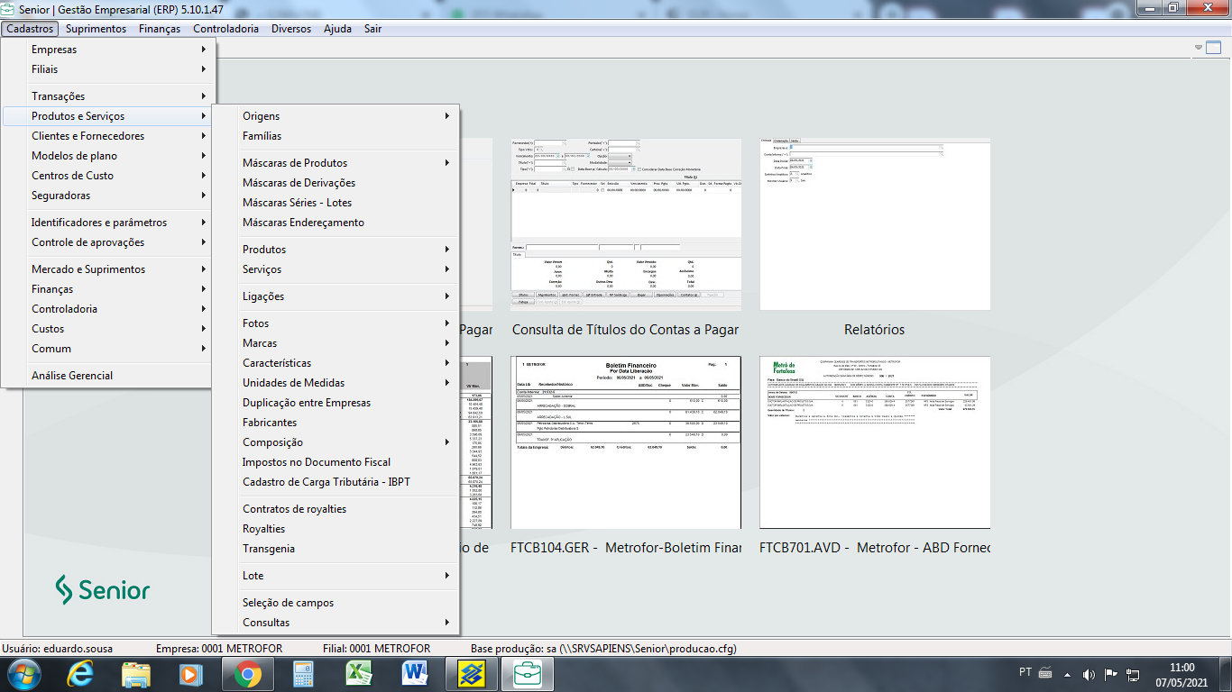Open the panel options dropdown arrow at top right
The width and height of the screenshot is (1232, 692).
pos(1200,47)
